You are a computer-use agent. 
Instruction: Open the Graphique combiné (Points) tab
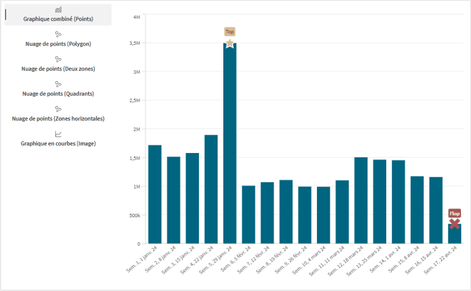click(x=58, y=19)
